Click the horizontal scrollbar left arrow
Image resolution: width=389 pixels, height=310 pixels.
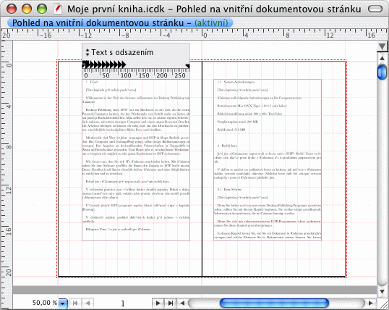182,303
